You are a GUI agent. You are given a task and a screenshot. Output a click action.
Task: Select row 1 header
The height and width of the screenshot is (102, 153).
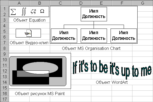4,9
